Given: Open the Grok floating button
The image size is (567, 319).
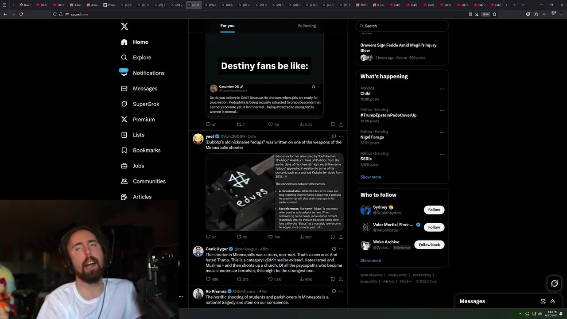Looking at the screenshot, I should coord(554,284).
